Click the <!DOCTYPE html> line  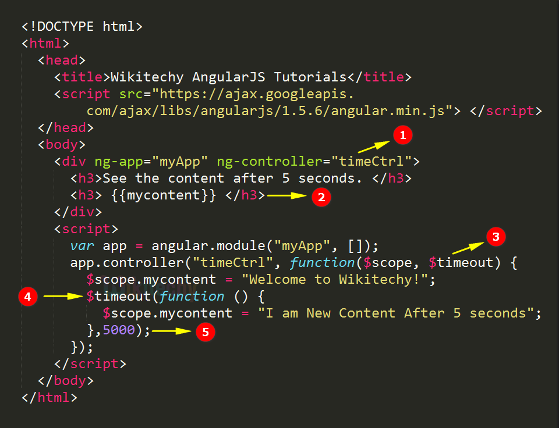(82, 26)
